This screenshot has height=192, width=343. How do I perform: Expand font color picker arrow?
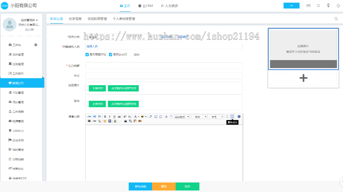(138, 117)
